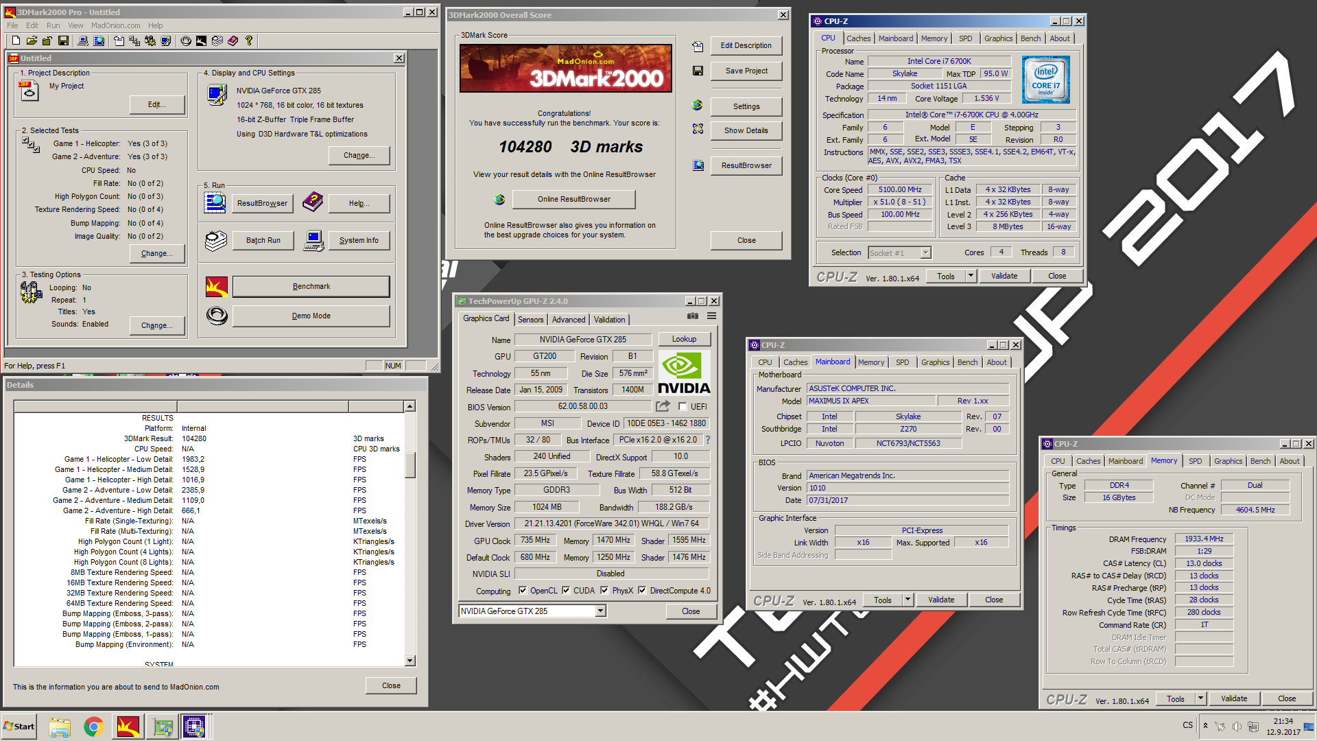This screenshot has width=1317, height=741.
Task: Click the Intel Core i7 logo in CPU-Z
Action: [x=1045, y=80]
